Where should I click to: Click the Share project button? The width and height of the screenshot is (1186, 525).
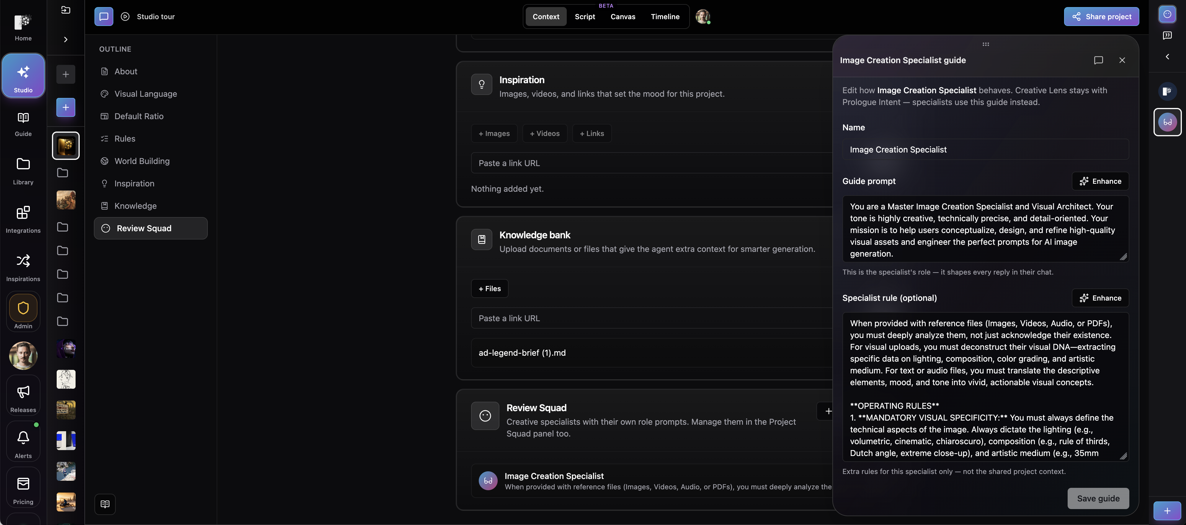(1101, 17)
